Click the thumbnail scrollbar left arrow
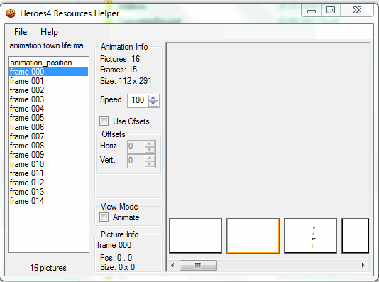The image size is (379, 282). tap(172, 266)
